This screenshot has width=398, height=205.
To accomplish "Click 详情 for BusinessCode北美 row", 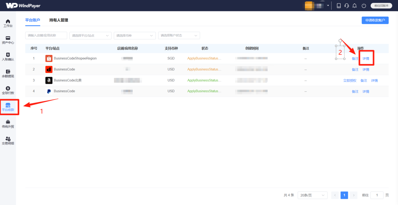I will click(374, 80).
